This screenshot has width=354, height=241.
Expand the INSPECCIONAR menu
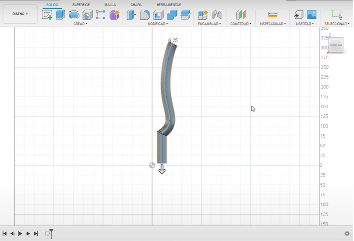pyautogui.click(x=273, y=24)
